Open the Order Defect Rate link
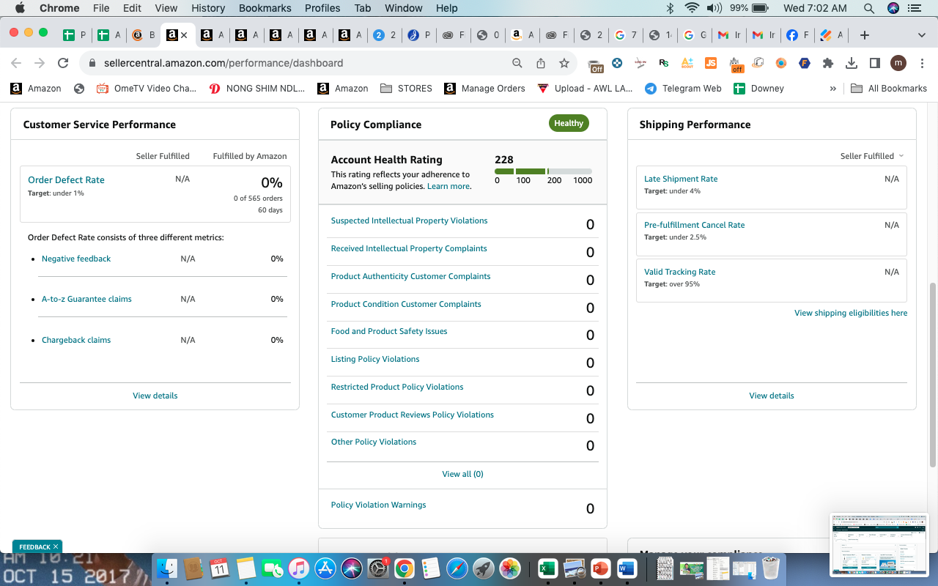 tap(66, 179)
